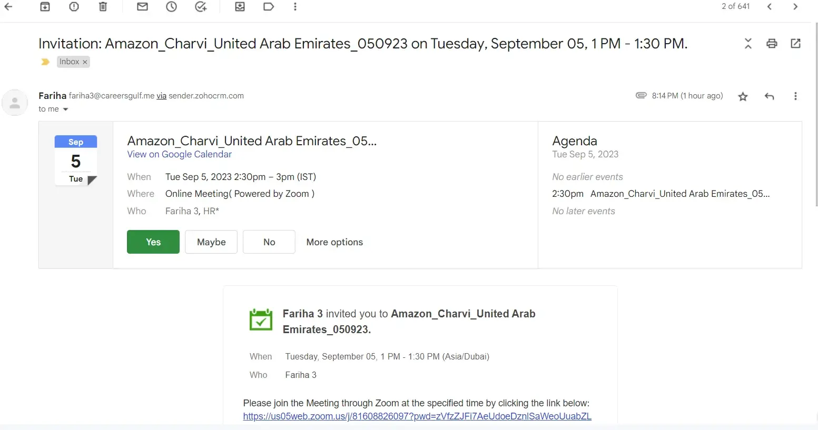
Task: Add this email to Tasks
Action: (x=201, y=7)
